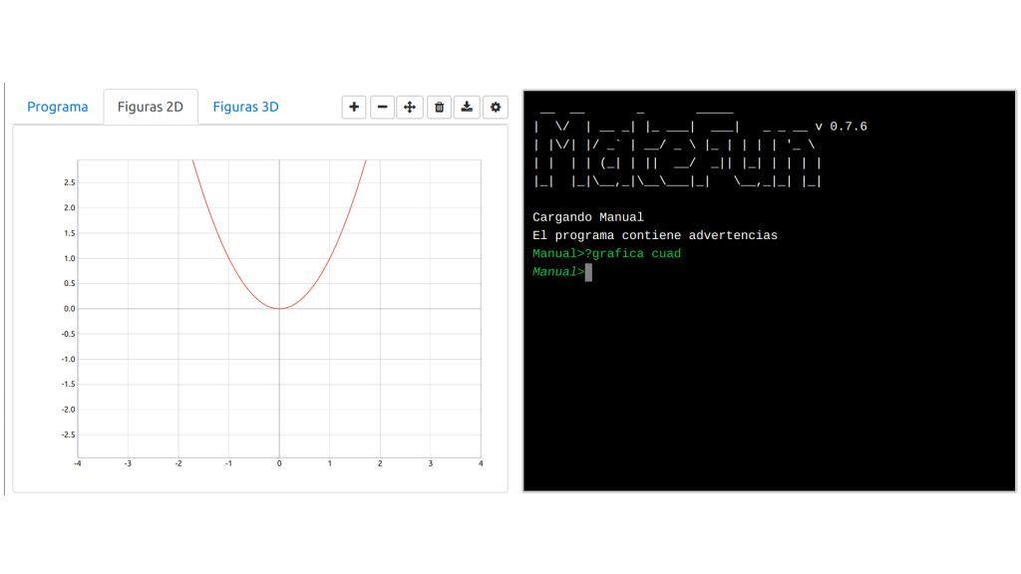The width and height of the screenshot is (1021, 574).
Task: Select the pan/move arrows tool
Action: [410, 108]
